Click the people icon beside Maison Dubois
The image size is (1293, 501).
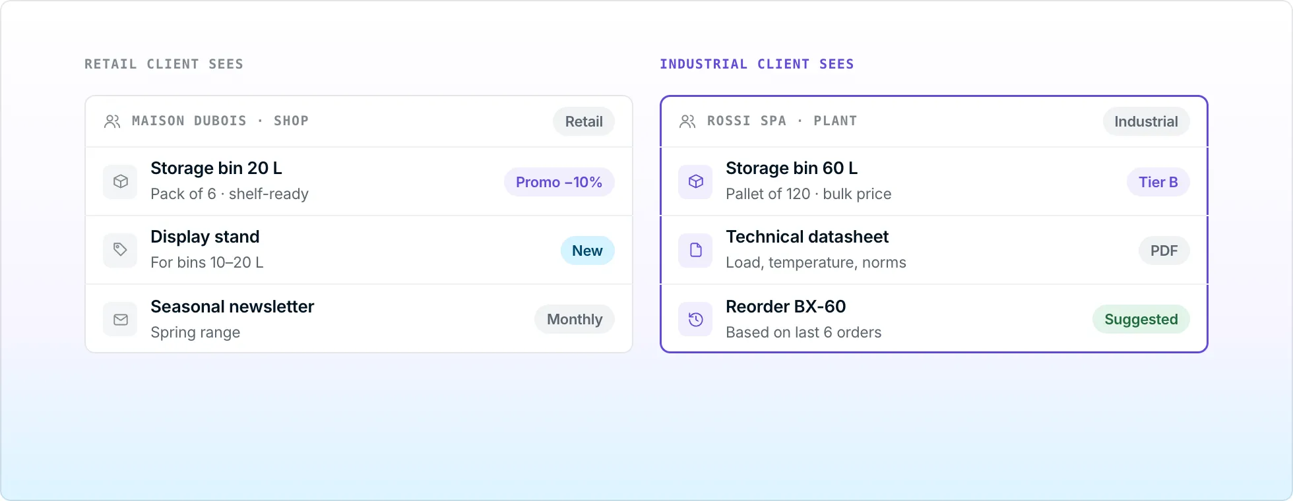112,121
